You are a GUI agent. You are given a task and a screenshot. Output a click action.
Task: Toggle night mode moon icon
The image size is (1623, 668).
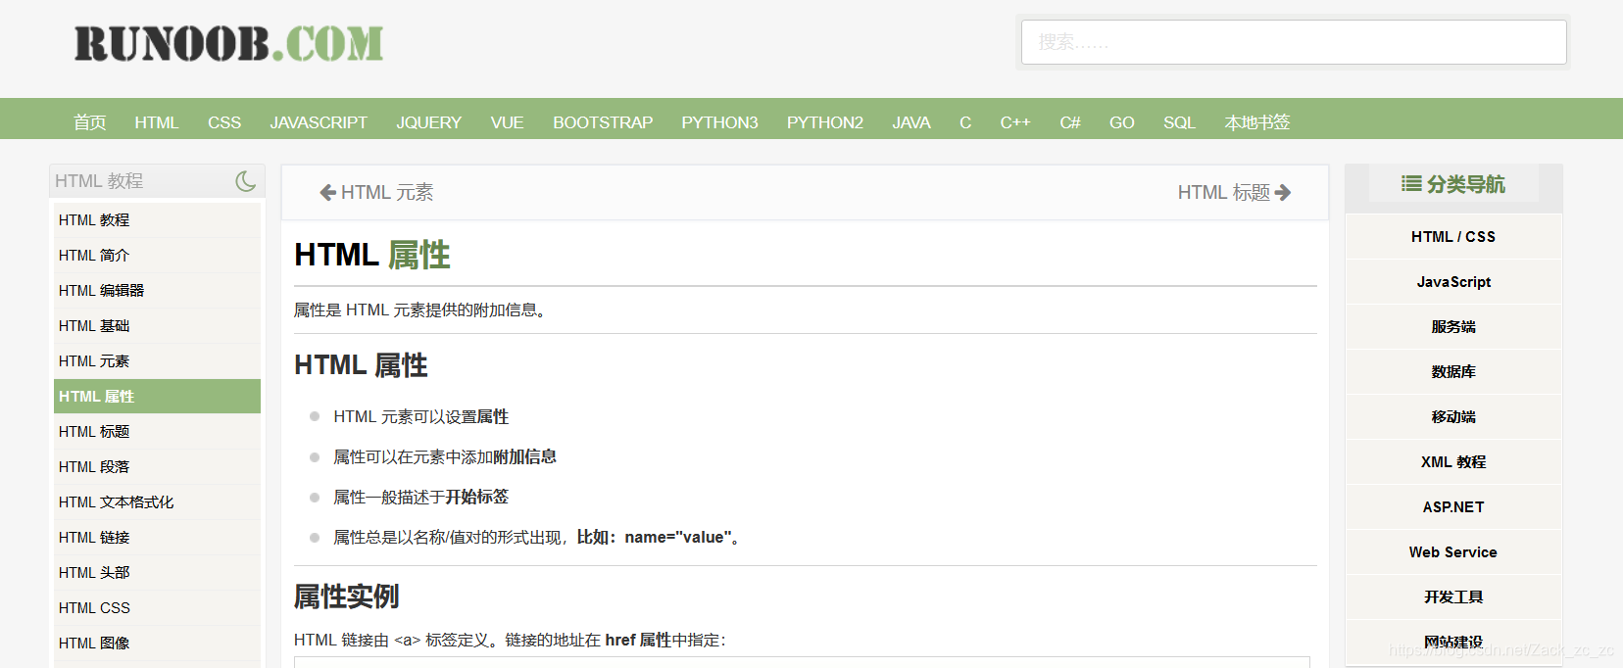pyautogui.click(x=246, y=181)
